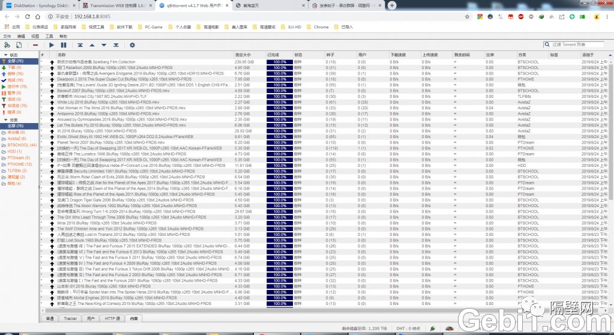The height and width of the screenshot is (335, 614).
Task: Open the options gear icon
Action: [x=132, y=45]
